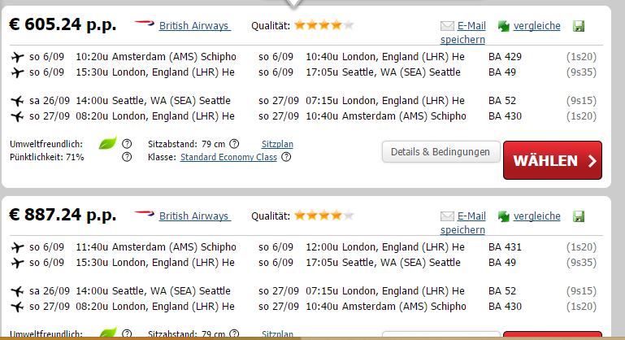Image resolution: width=625 pixels, height=340 pixels.
Task: Click the green leaf eco icon on the first offer
Action: [107, 144]
